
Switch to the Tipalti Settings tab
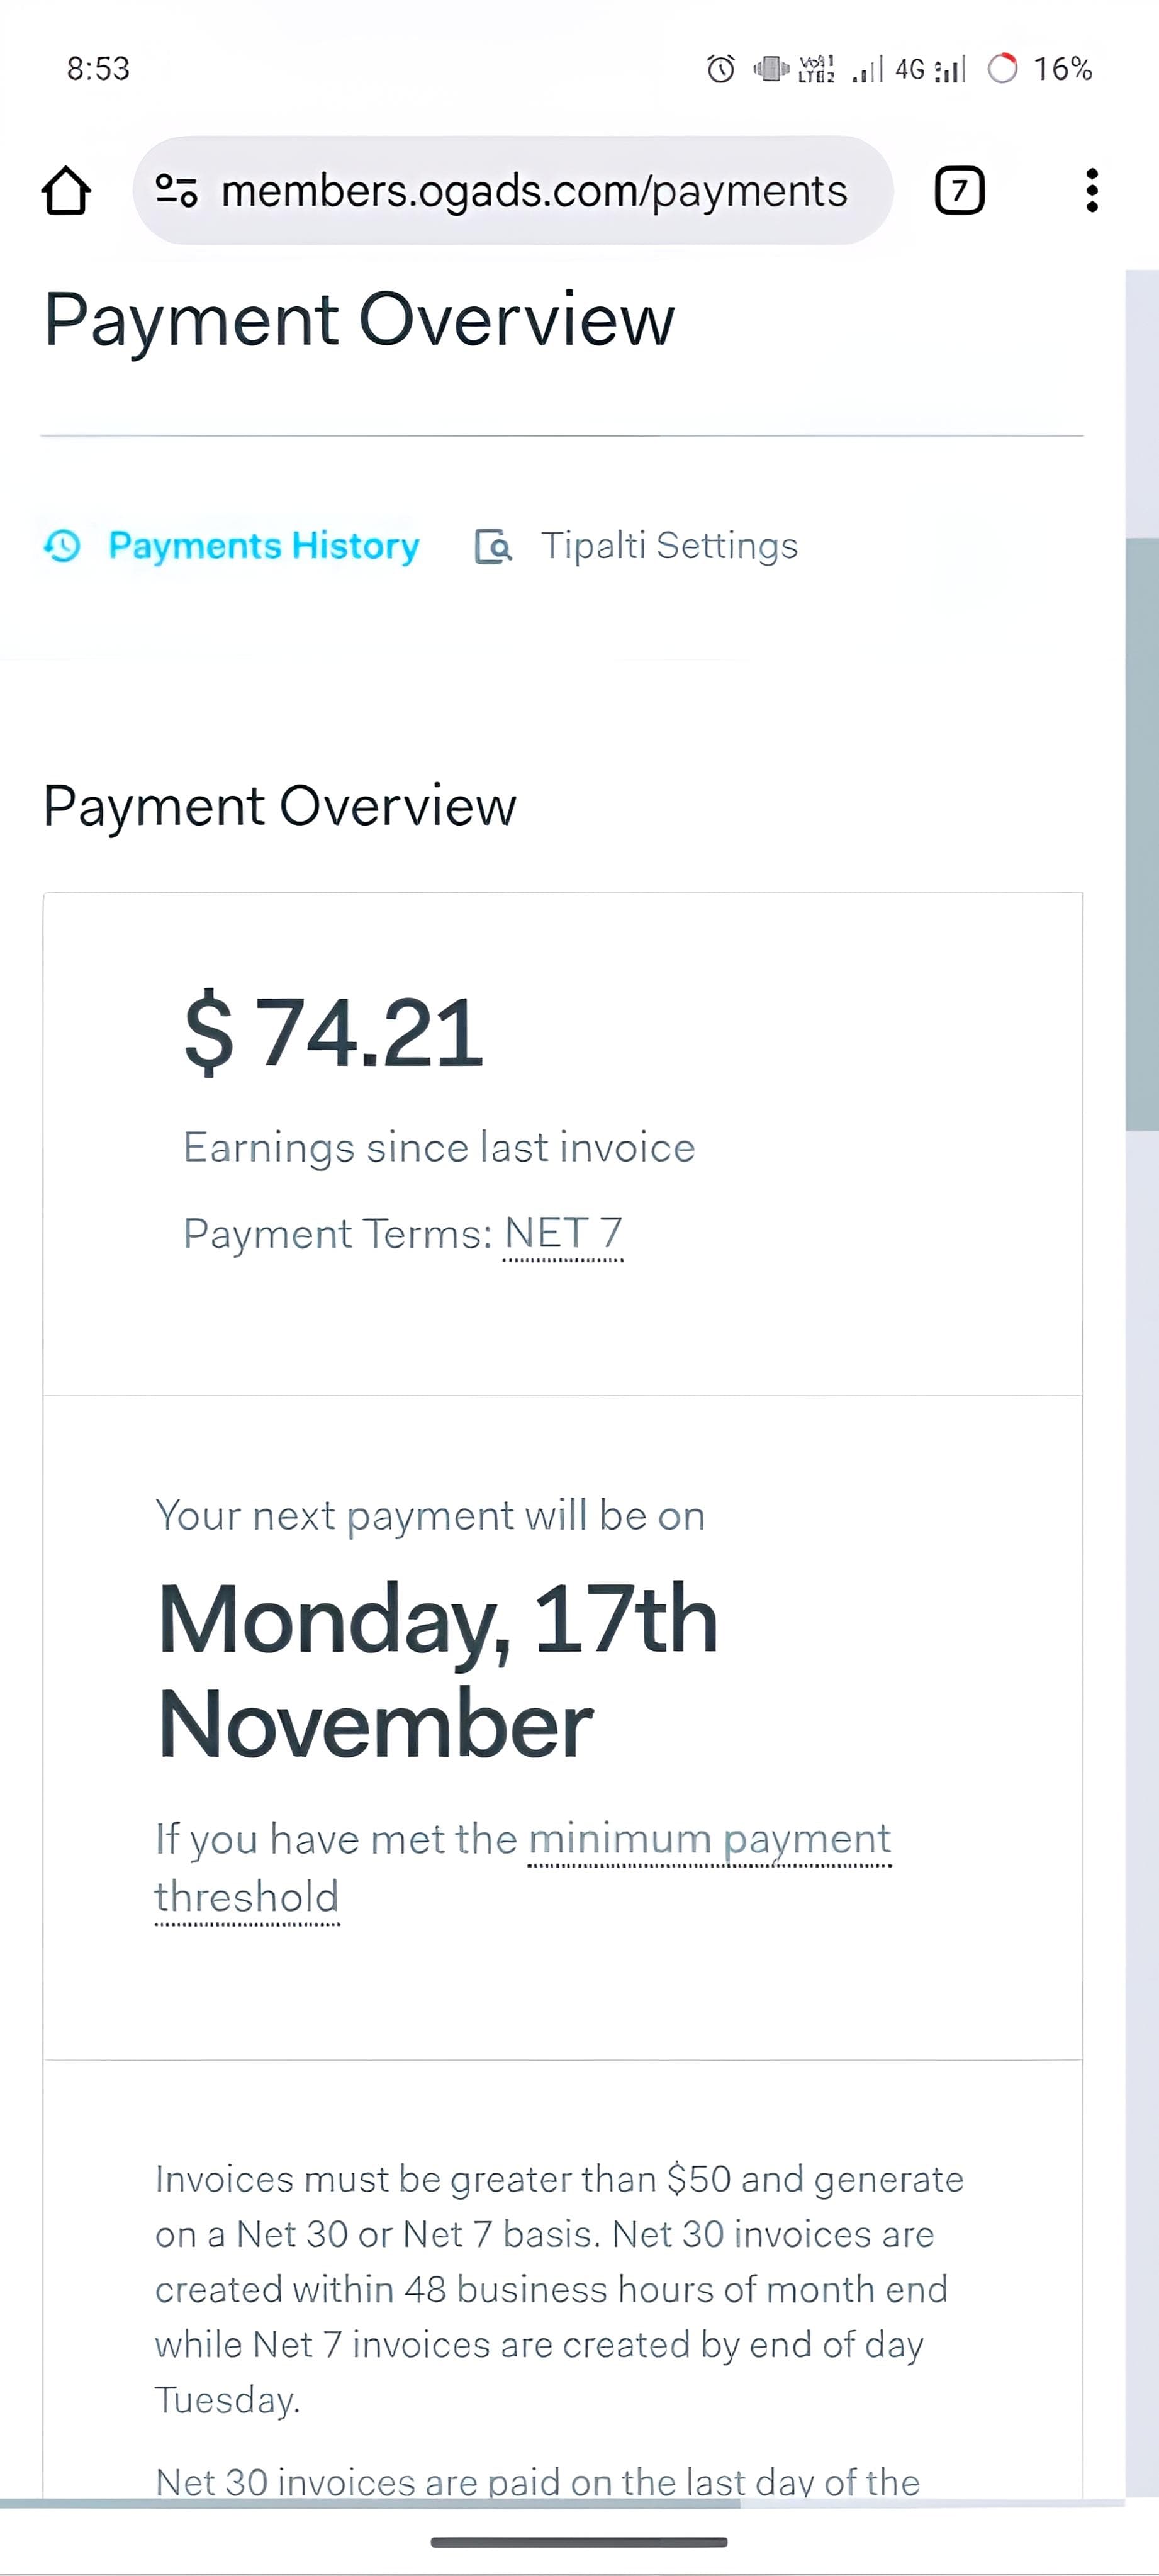pyautogui.click(x=669, y=546)
